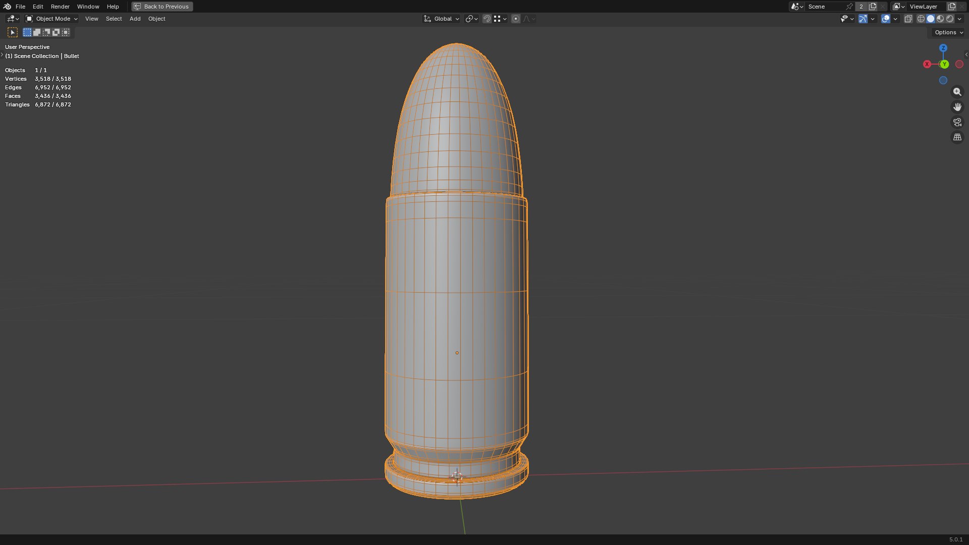Open the shading options dropdown arrow

point(960,19)
